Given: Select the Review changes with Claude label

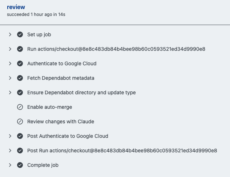Looking at the screenshot, I should [60, 122].
